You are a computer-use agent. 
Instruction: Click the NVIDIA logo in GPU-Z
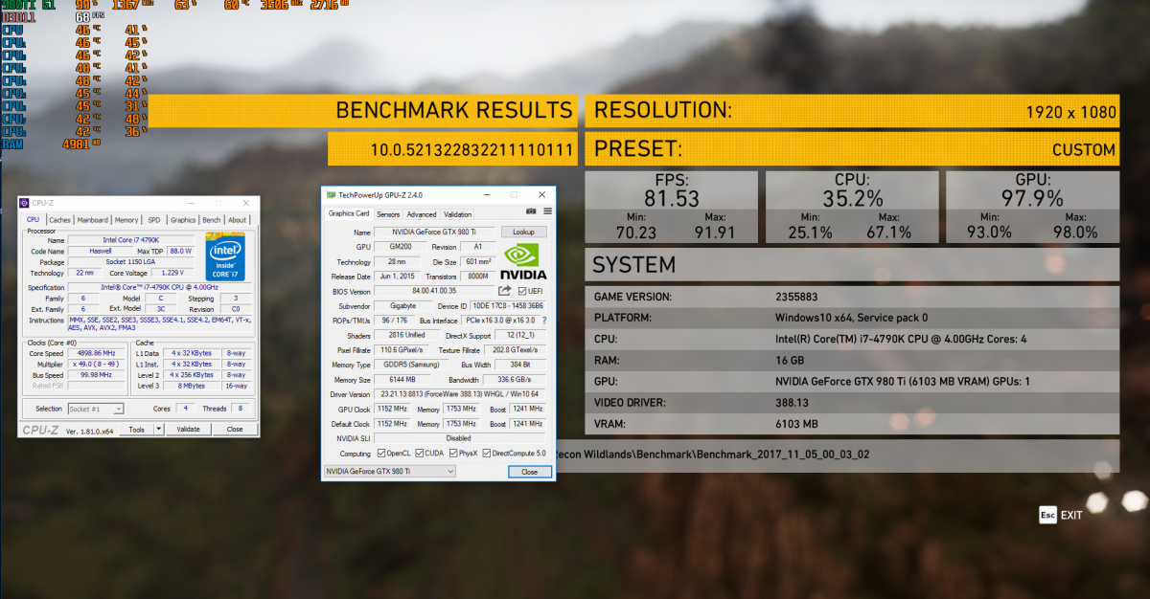pos(523,261)
